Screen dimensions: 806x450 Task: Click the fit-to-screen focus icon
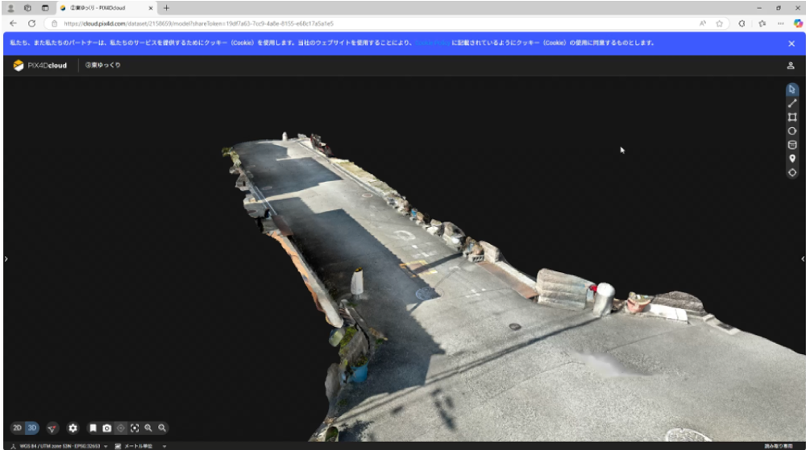tap(135, 428)
